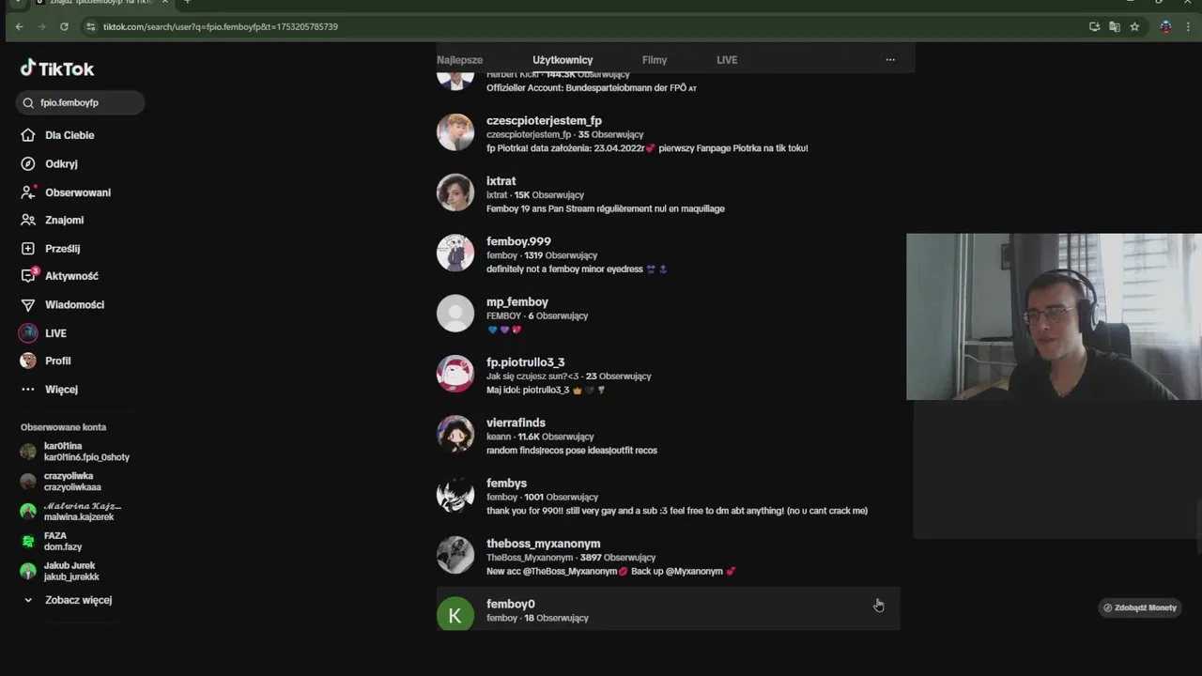
Task: Click text 'random finds|recos pose ideas|outfit recos'
Action: 572,451
